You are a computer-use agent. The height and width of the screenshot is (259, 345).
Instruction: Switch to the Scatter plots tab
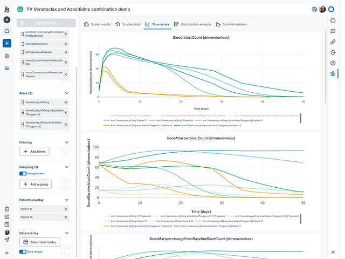pos(128,24)
